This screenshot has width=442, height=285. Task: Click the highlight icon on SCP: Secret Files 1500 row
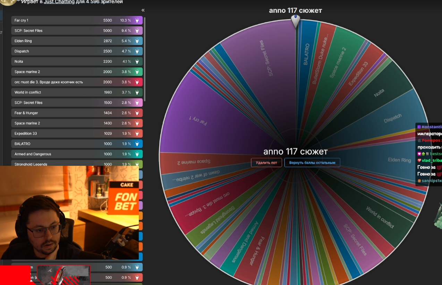(137, 102)
